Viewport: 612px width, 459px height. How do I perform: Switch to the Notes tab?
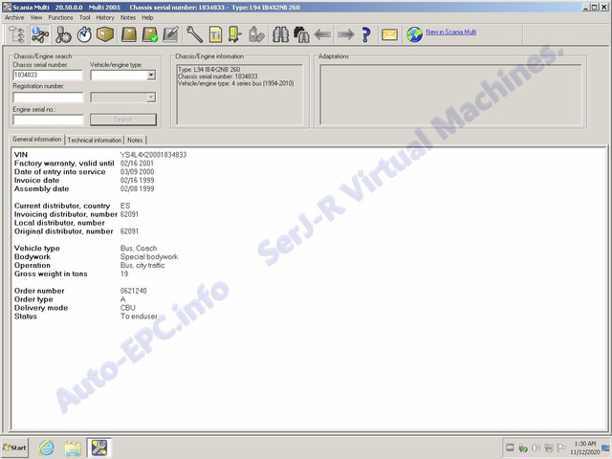click(135, 141)
